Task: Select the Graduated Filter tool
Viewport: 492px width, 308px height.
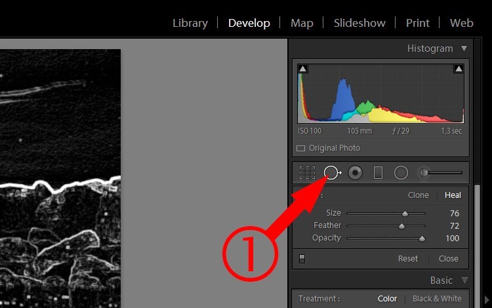Action: (378, 172)
